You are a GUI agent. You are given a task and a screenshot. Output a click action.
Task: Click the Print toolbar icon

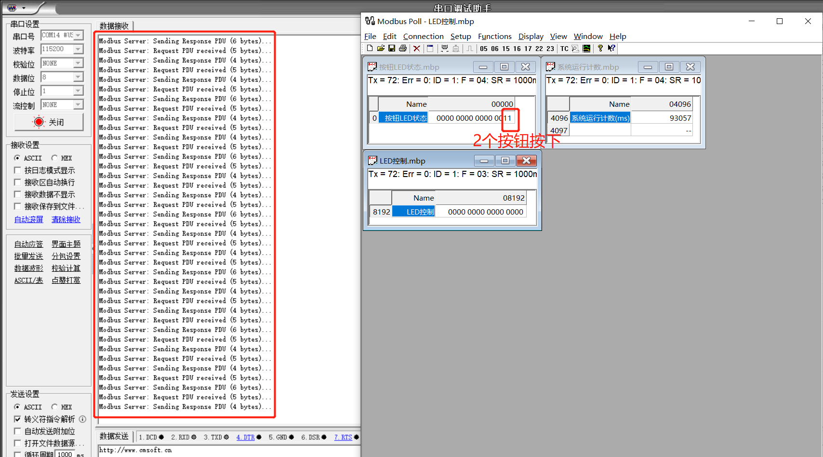tap(403, 48)
